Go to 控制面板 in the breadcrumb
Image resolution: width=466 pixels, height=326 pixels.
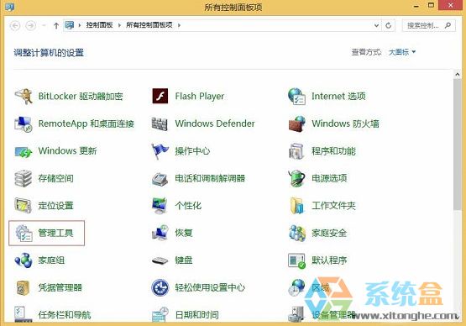[x=99, y=25]
